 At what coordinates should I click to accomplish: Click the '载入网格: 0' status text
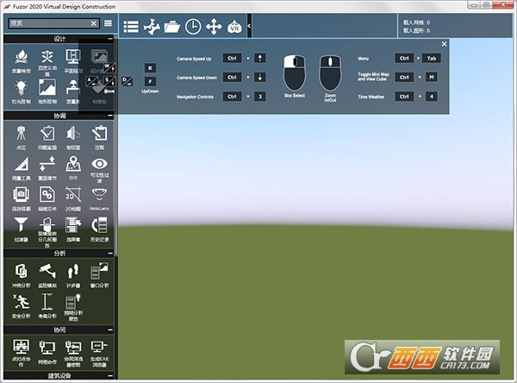pyautogui.click(x=416, y=22)
